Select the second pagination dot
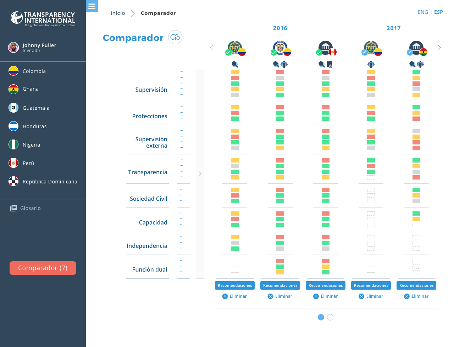This screenshot has height=347, width=454. click(330, 317)
